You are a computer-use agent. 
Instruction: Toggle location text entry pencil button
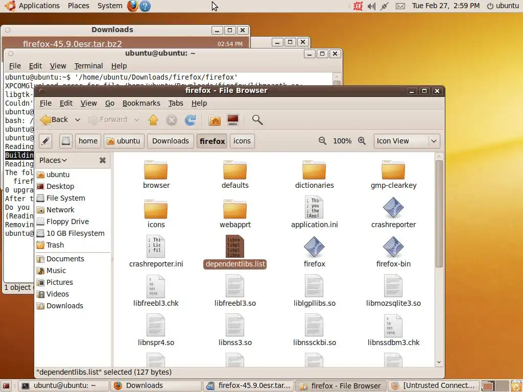click(45, 141)
